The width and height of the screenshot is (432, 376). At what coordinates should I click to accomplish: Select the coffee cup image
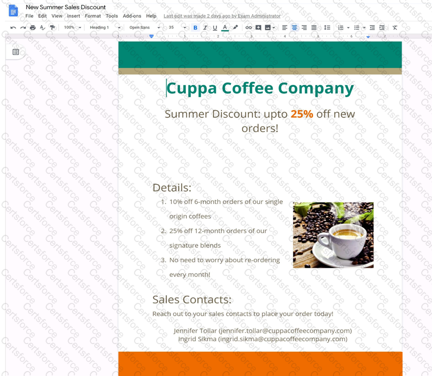pyautogui.click(x=333, y=235)
